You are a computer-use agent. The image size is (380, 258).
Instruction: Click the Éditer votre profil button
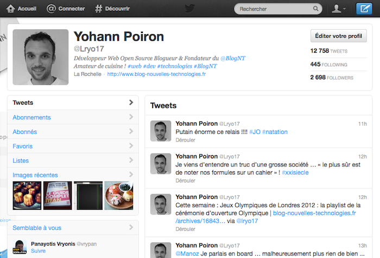pos(339,36)
